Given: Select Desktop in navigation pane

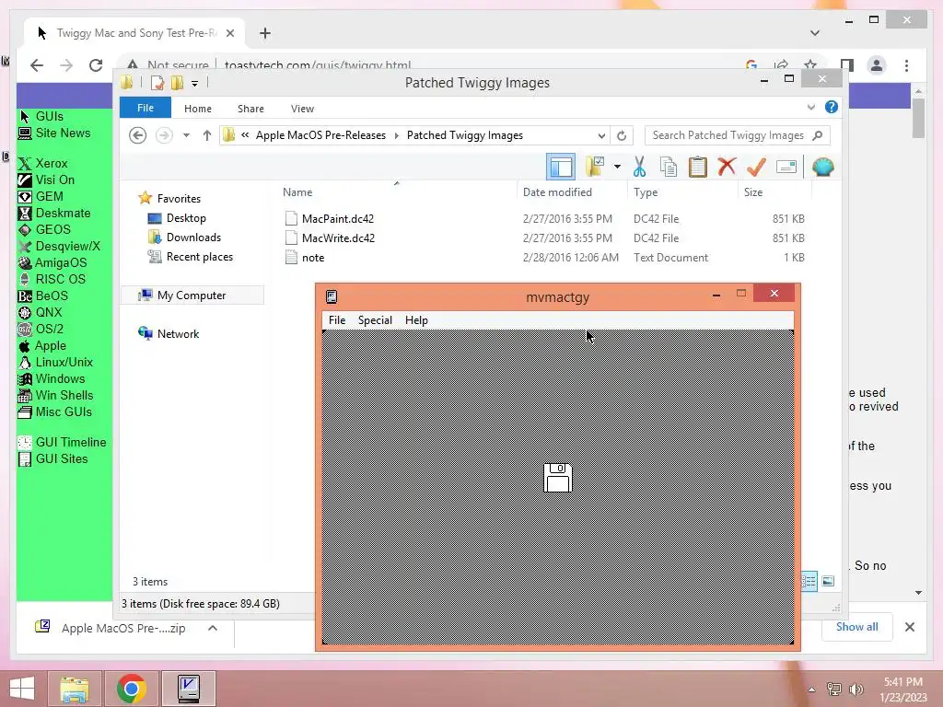Looking at the screenshot, I should pos(186,217).
